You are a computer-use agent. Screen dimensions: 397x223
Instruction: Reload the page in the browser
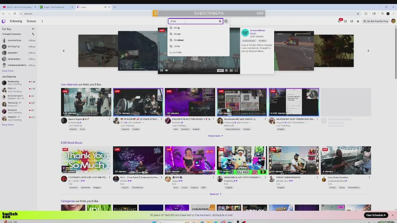15,14
